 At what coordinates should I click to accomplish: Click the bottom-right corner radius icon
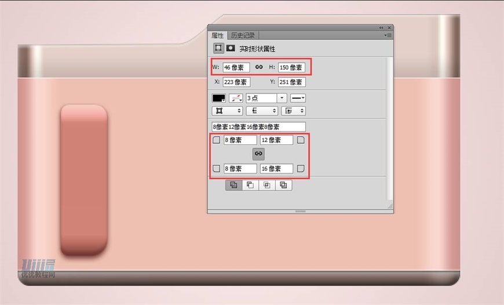[x=301, y=168]
